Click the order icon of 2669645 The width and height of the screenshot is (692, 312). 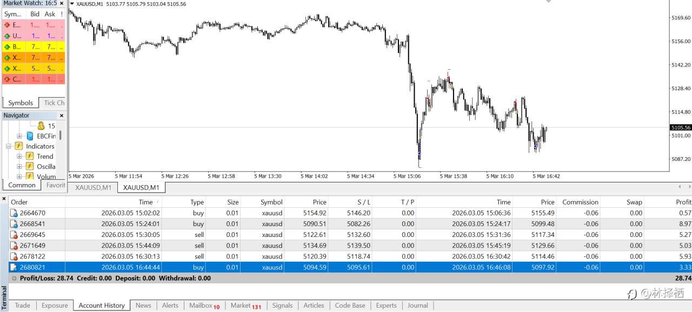coord(14,235)
